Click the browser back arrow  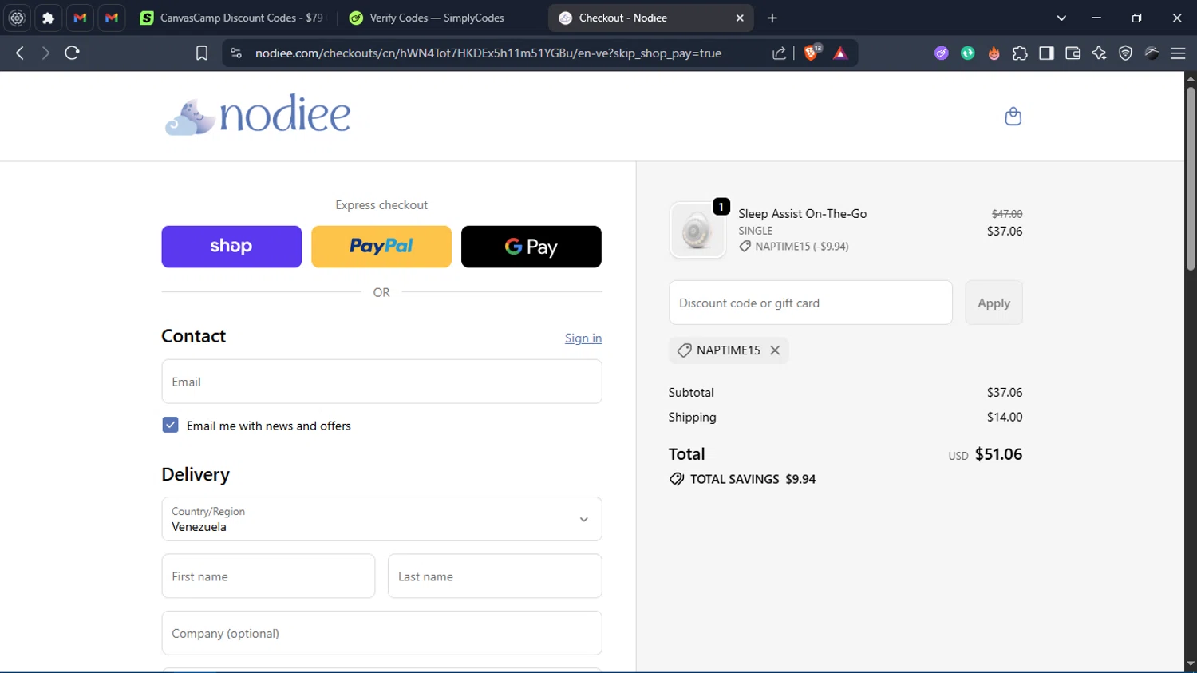20,53
